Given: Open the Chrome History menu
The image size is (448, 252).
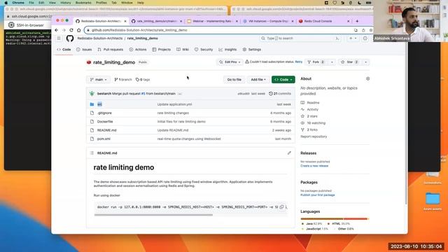Looking at the screenshot, I should 65,3.
